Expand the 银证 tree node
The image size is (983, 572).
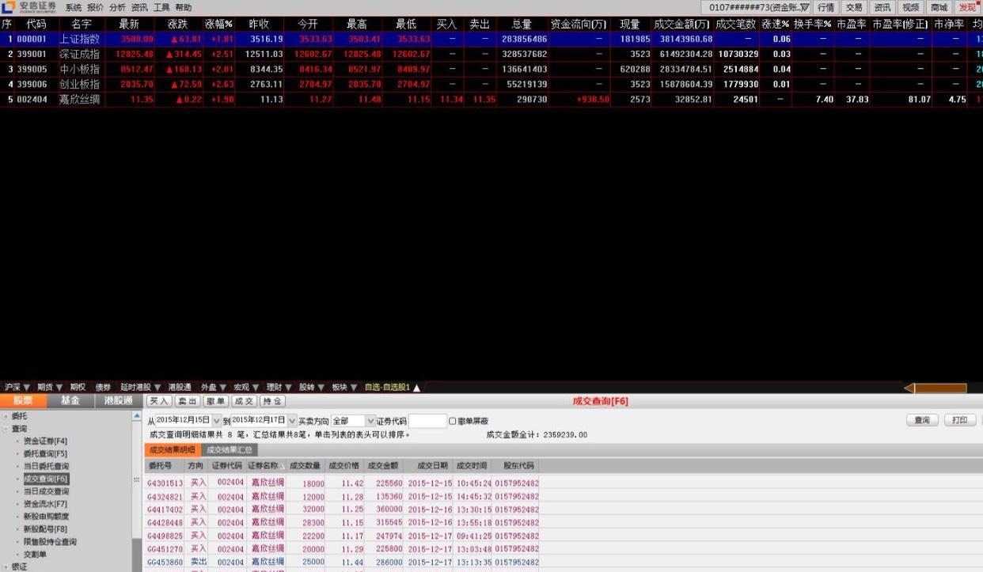tap(5, 566)
